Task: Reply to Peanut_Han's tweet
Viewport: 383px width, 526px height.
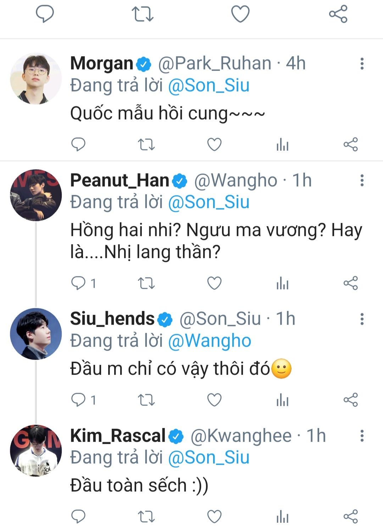Action: pos(78,283)
